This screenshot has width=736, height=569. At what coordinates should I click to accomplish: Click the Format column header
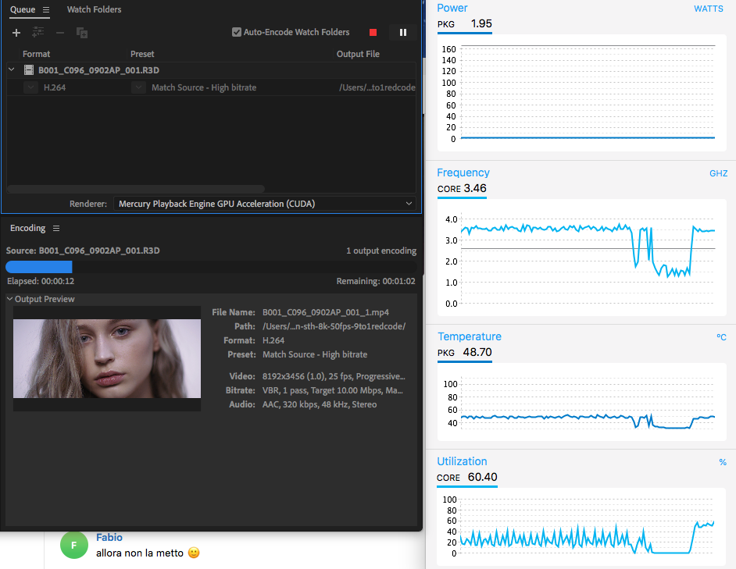pos(36,54)
